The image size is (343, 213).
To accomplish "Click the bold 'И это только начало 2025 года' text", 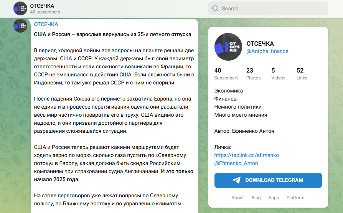I will 114,175.
